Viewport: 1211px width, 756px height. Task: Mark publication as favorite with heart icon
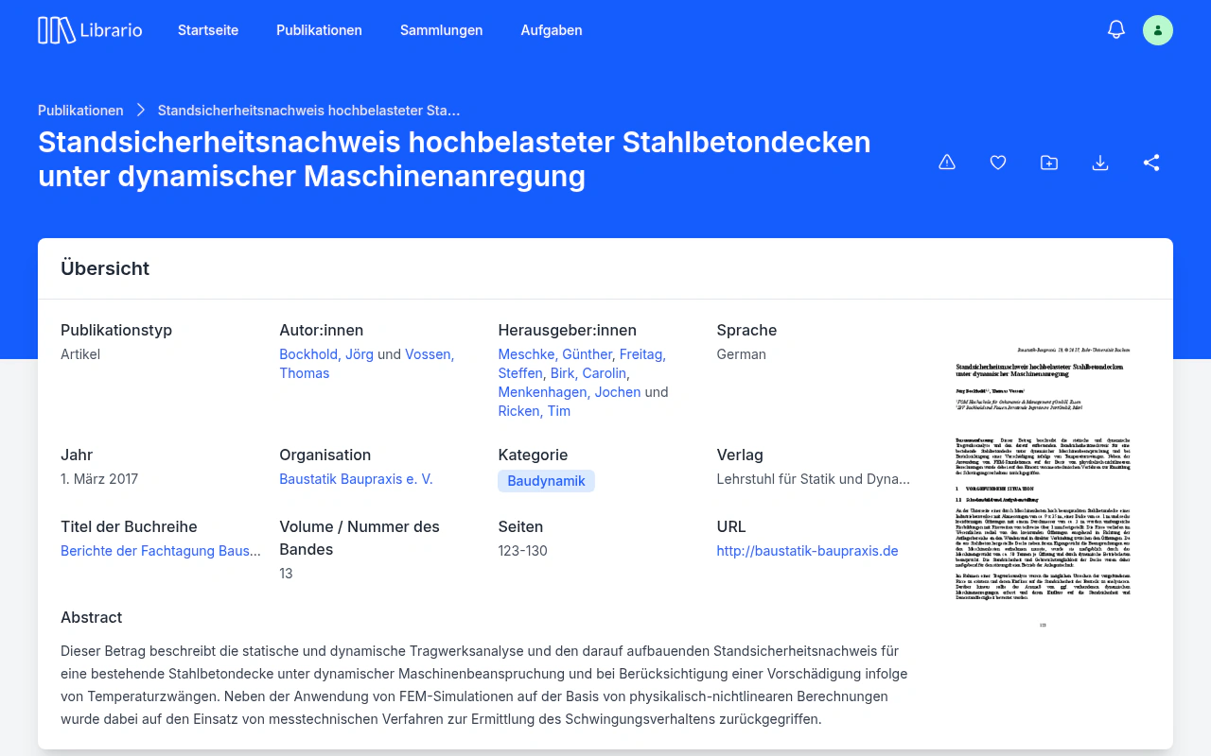pos(998,163)
